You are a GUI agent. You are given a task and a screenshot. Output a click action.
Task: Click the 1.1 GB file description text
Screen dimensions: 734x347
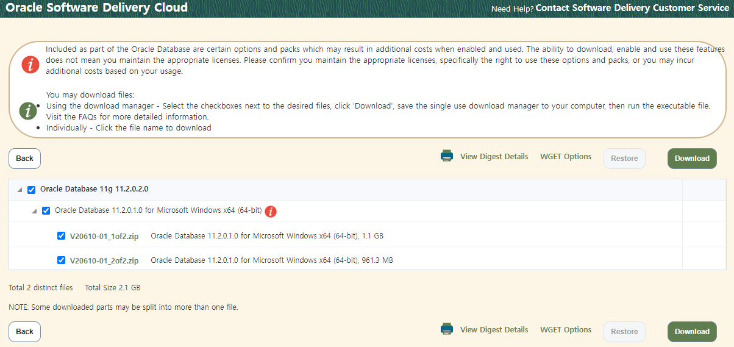pyautogui.click(x=267, y=236)
